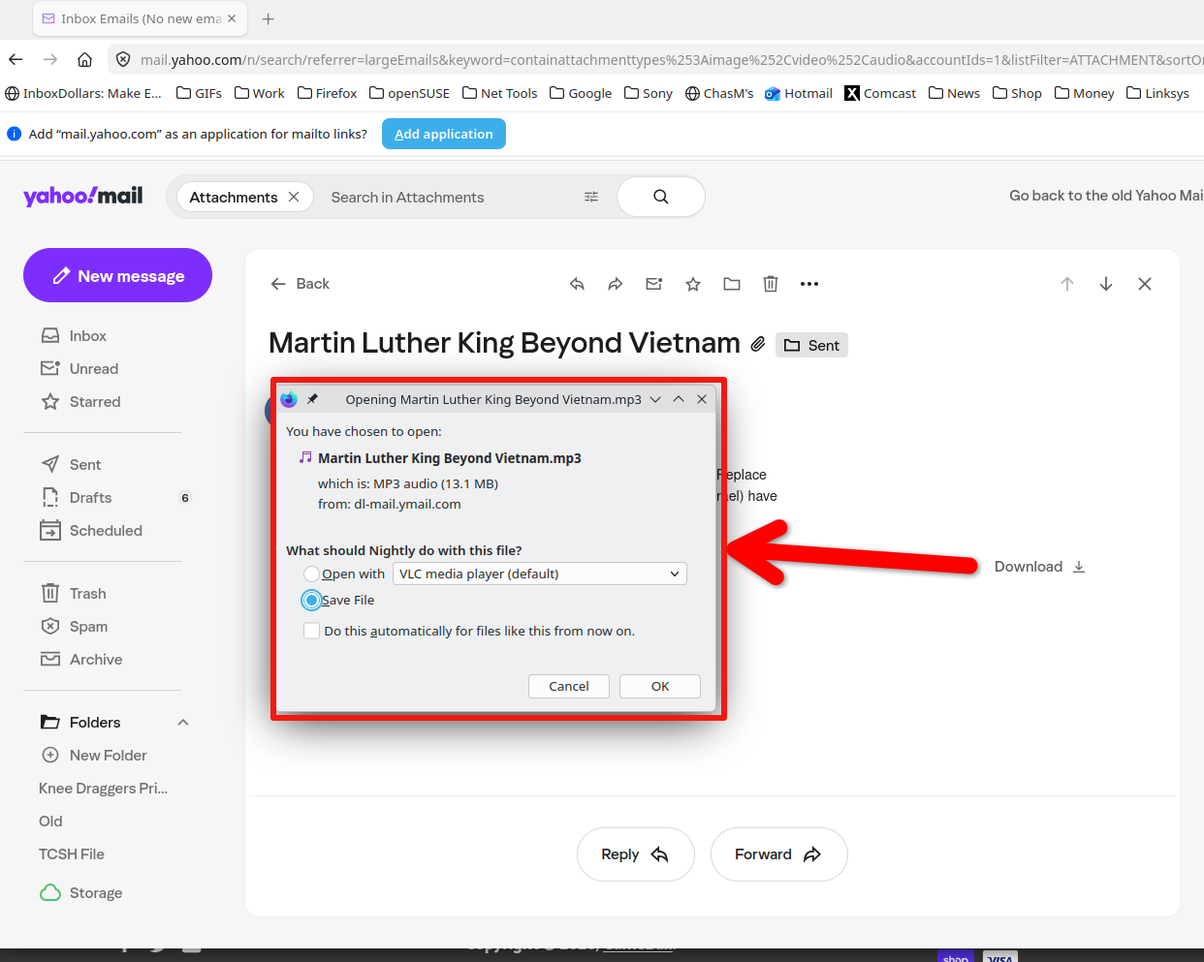Star this email using the star icon
Screen dimensions: 1204x962
click(x=693, y=284)
